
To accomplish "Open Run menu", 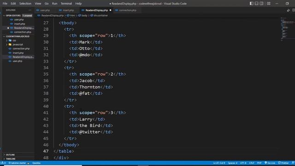I will [x=54, y=3].
